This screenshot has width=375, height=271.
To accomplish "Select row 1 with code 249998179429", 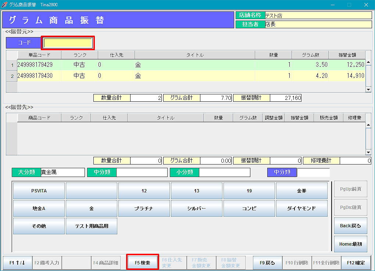I will (x=35, y=65).
